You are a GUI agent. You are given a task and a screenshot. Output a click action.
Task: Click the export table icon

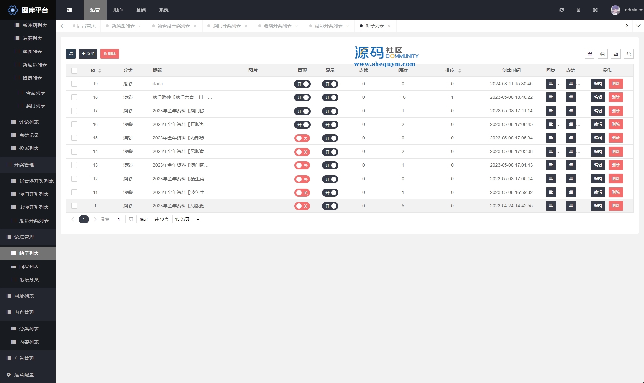pyautogui.click(x=616, y=54)
